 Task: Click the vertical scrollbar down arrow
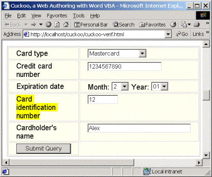tap(206, 155)
